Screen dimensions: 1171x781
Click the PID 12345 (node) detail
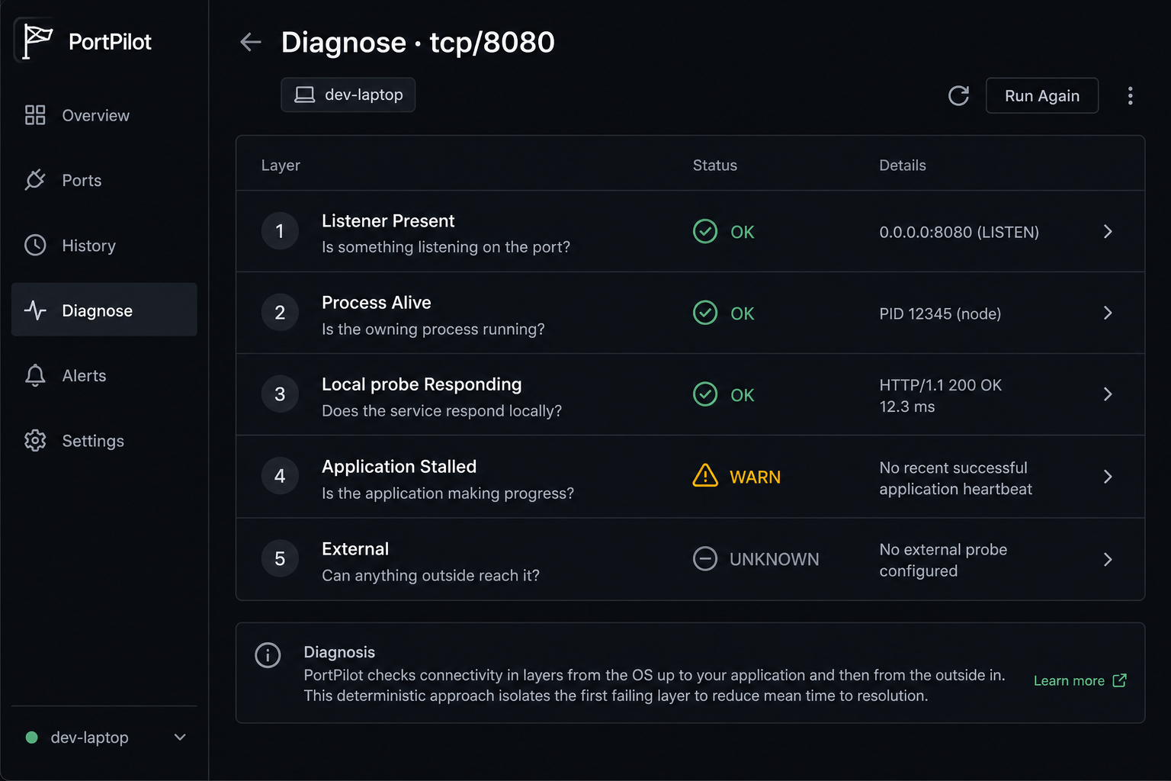pos(940,313)
